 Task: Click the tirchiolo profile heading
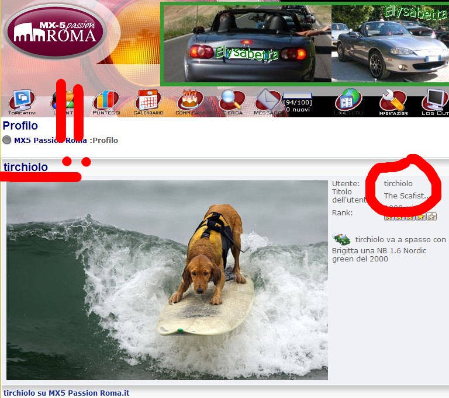(26, 167)
